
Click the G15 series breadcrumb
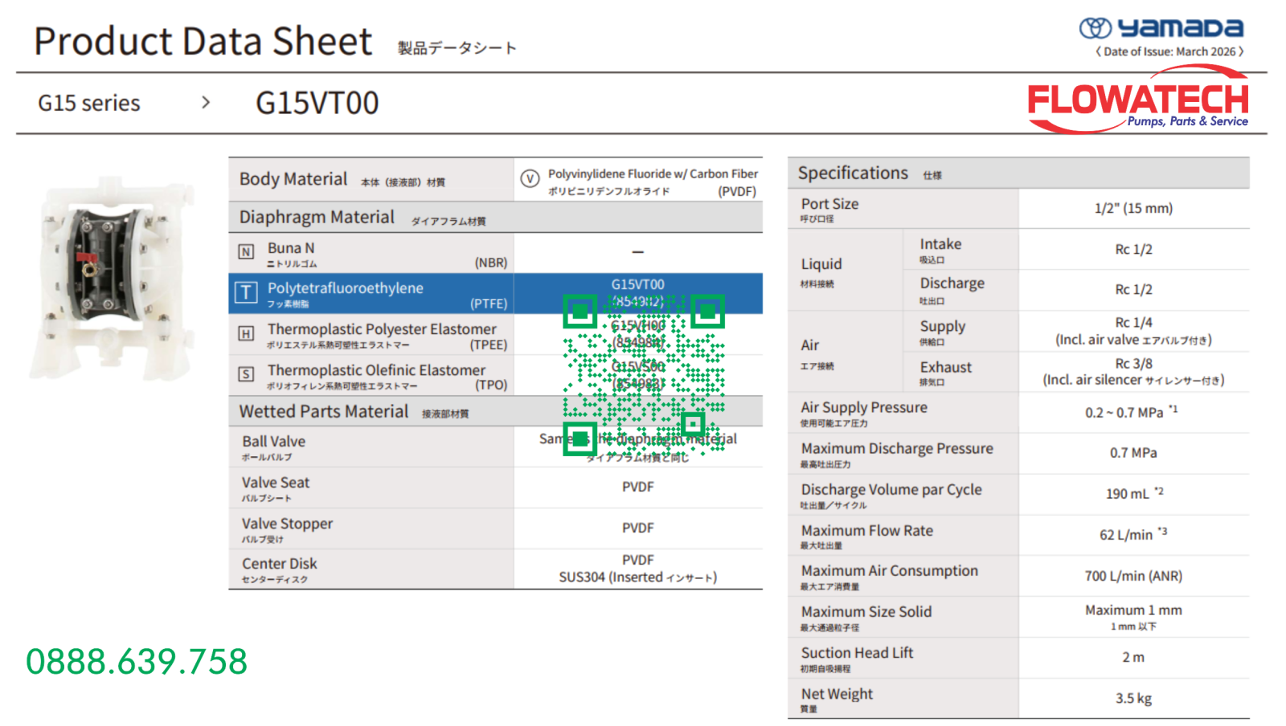tap(89, 104)
